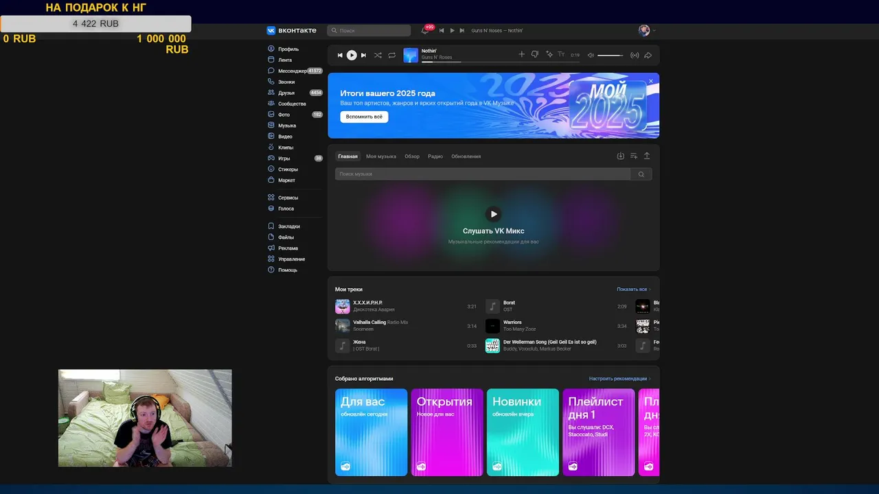Switch to the Обновления tab
The height and width of the screenshot is (494, 879).
point(466,156)
